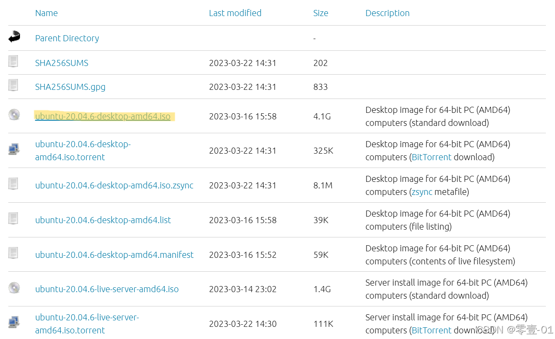This screenshot has height=339, width=555.
Task: Click the disc icon for desktop-amd64.iso
Action: [14, 115]
